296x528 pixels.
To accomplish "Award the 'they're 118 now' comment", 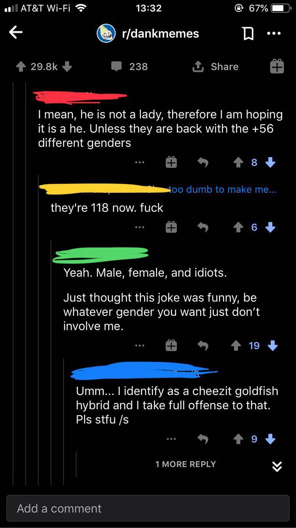I will (171, 227).
